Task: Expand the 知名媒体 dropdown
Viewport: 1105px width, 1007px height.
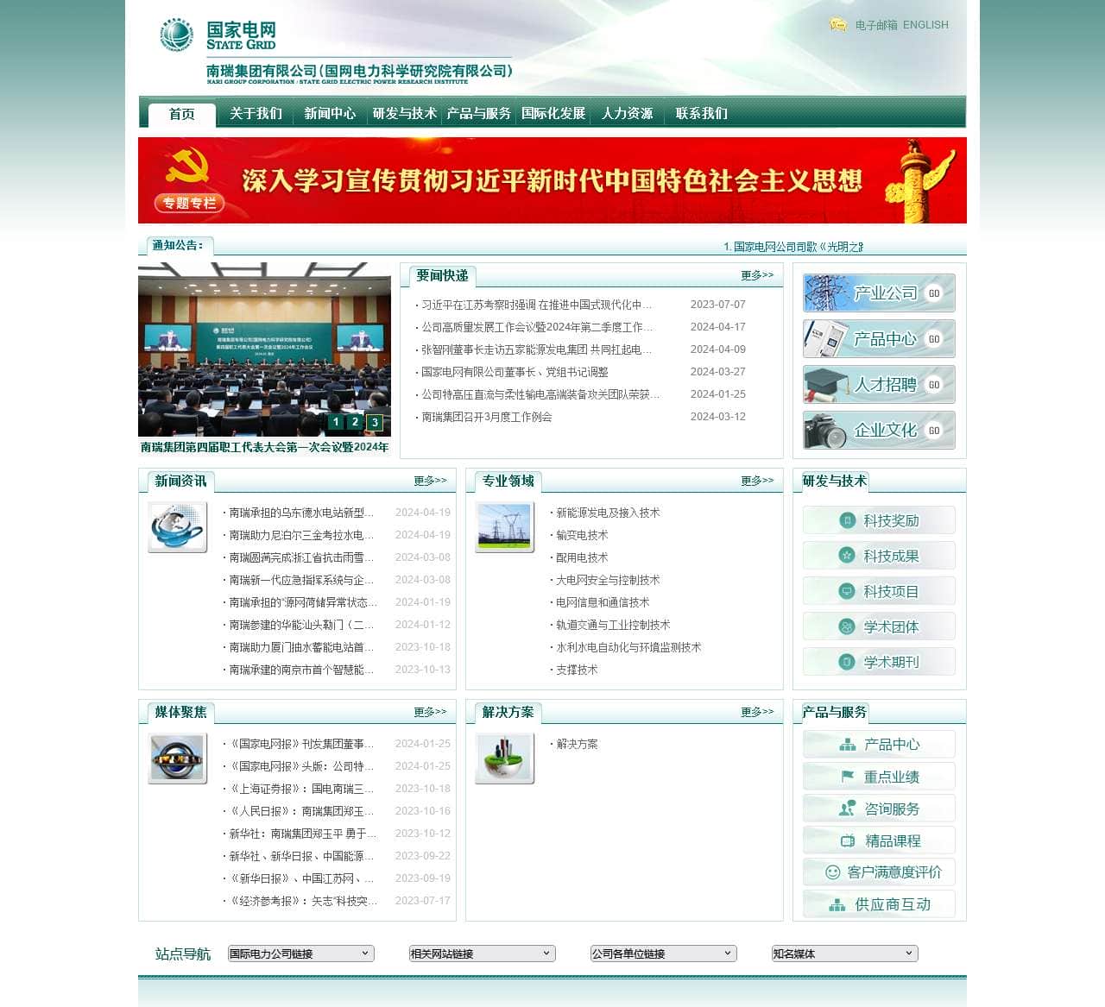Action: (844, 954)
